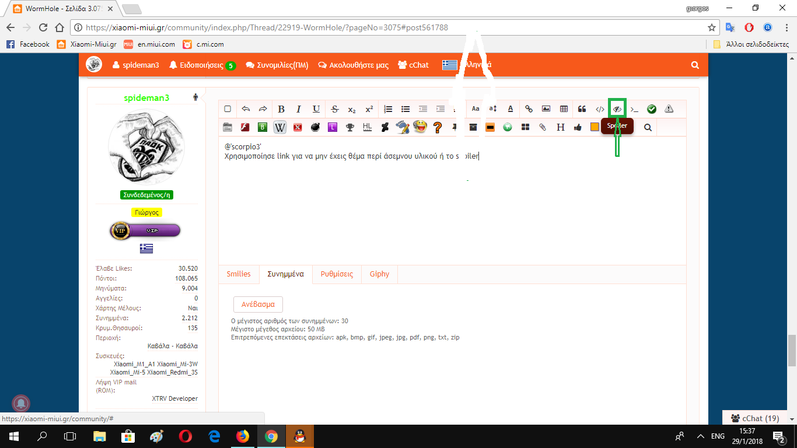Switch to the Smilies tab

tap(239, 274)
